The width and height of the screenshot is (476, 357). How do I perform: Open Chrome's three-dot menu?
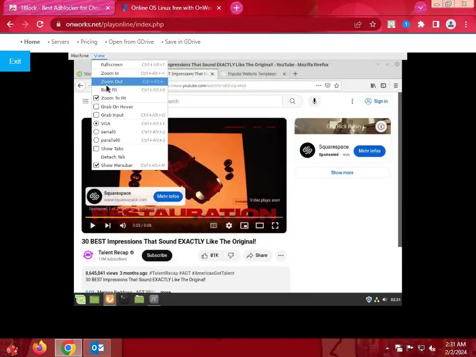466,24
